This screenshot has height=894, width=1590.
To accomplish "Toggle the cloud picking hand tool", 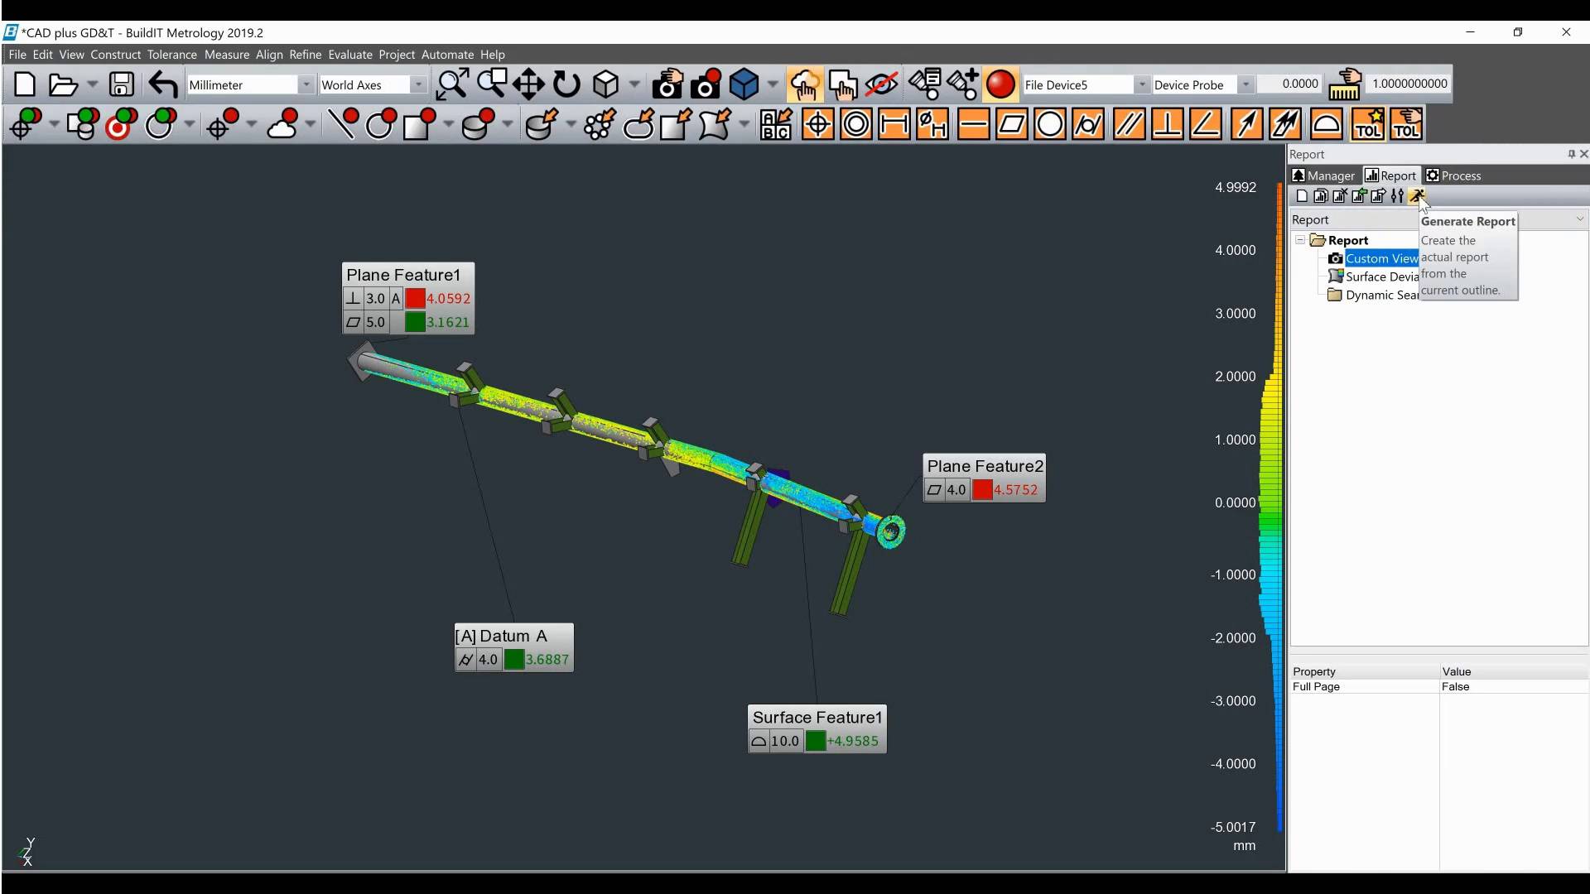I will click(x=804, y=84).
